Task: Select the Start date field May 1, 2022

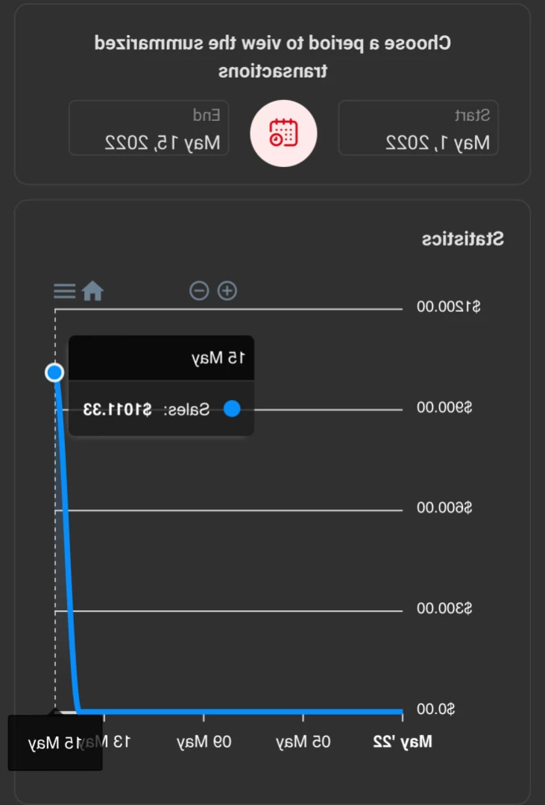Action: [418, 128]
